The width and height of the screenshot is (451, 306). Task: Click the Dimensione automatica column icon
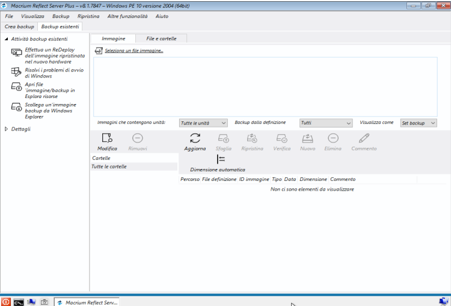(221, 159)
